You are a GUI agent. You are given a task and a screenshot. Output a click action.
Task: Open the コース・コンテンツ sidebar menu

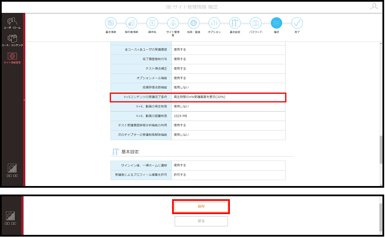click(12, 41)
